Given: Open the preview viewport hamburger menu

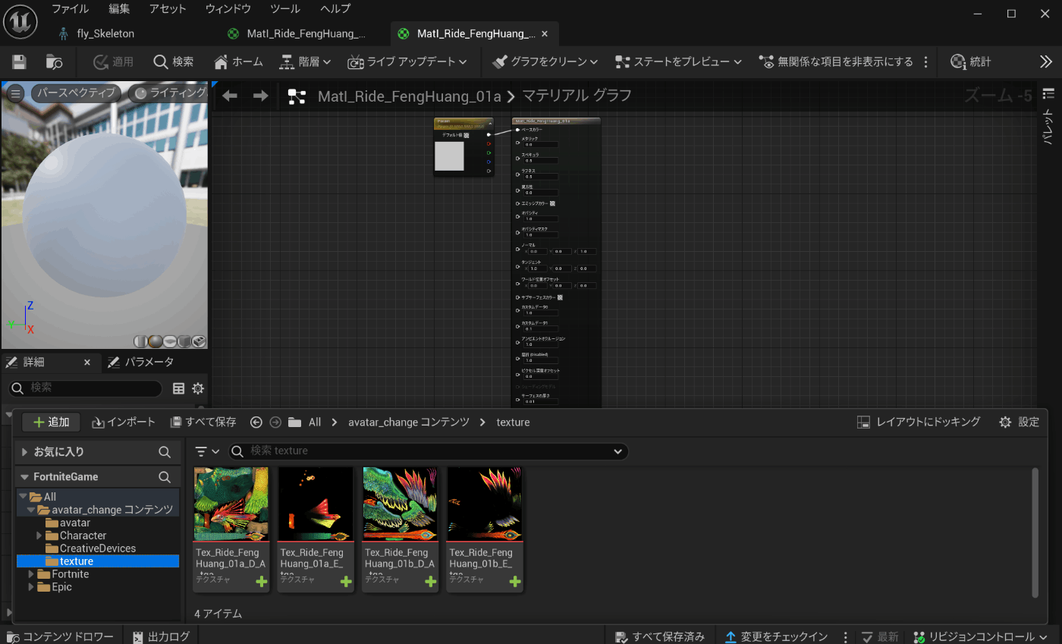Looking at the screenshot, I should (15, 93).
